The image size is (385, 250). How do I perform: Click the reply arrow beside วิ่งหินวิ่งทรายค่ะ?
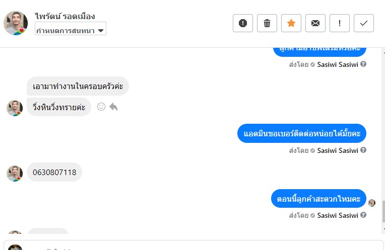[114, 107]
